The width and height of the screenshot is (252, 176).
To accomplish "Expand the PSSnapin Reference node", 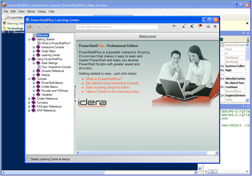I will pos(29,107).
